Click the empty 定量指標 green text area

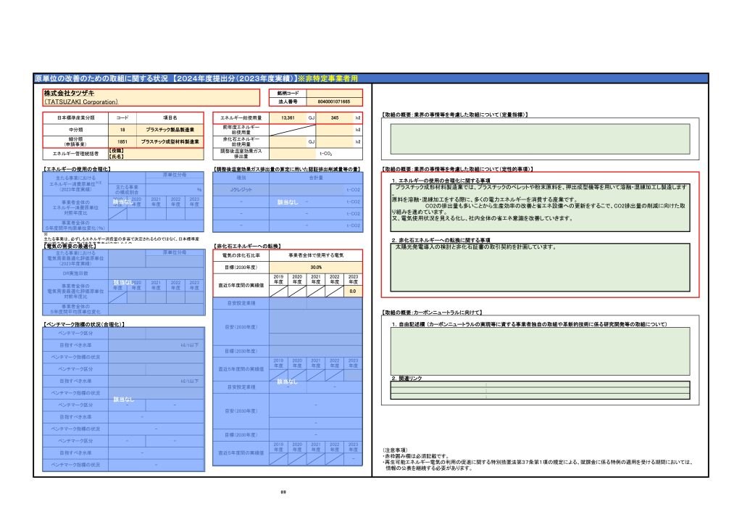point(540,136)
